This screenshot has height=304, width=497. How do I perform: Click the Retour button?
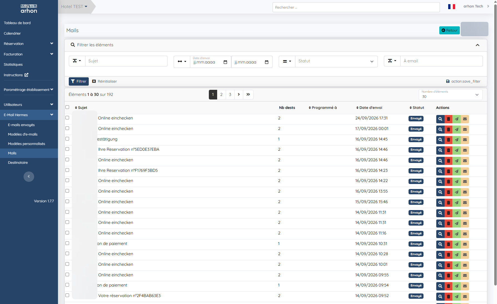(449, 30)
